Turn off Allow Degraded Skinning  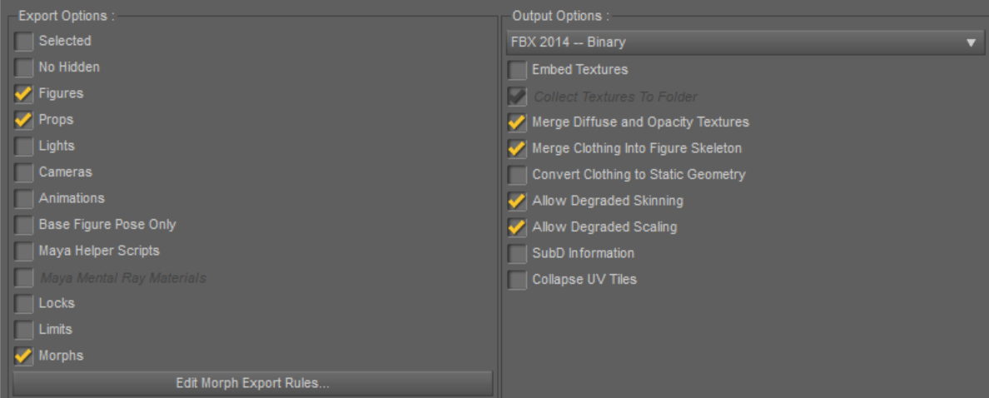[x=518, y=201]
